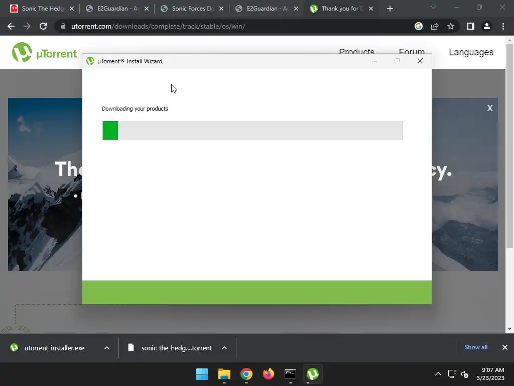Image resolution: width=514 pixels, height=386 pixels.
Task: Close the Thank you for Downloading tab
Action: 371,9
